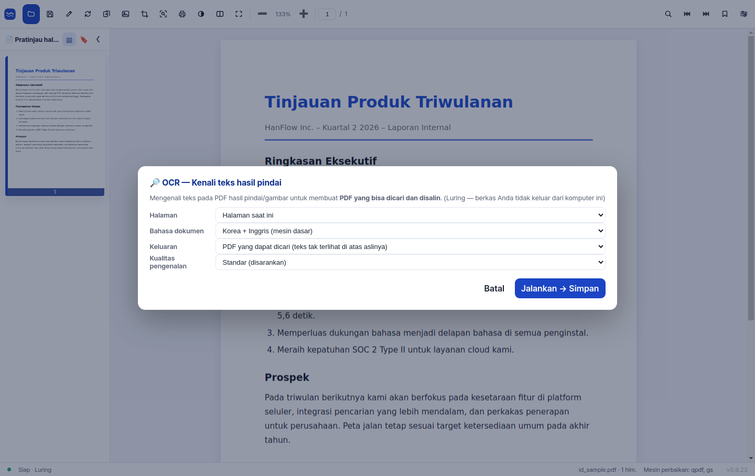Jump to last page icon
The width and height of the screenshot is (755, 476).
[x=706, y=14]
